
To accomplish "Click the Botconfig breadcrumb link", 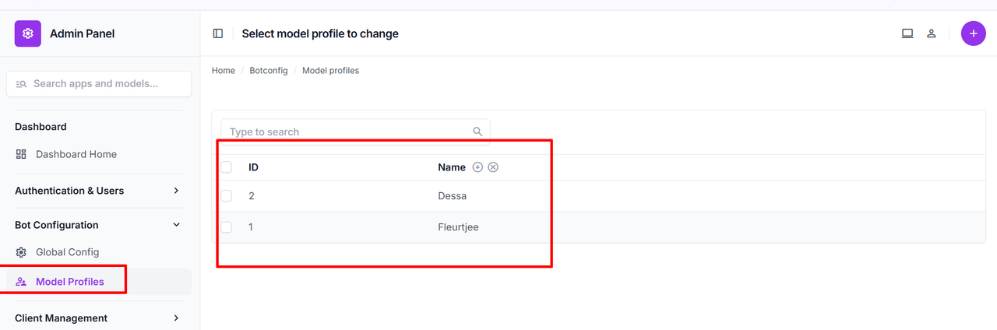I will pyautogui.click(x=268, y=71).
